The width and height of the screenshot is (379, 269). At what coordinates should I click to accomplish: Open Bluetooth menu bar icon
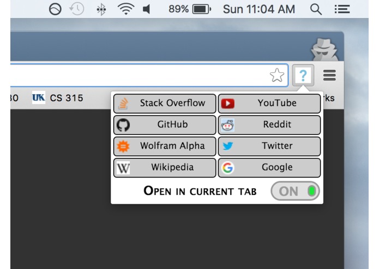point(101,9)
